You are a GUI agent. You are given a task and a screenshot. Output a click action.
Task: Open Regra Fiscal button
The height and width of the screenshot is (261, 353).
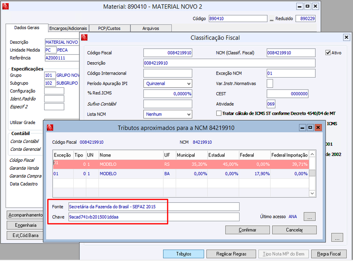click(329, 254)
